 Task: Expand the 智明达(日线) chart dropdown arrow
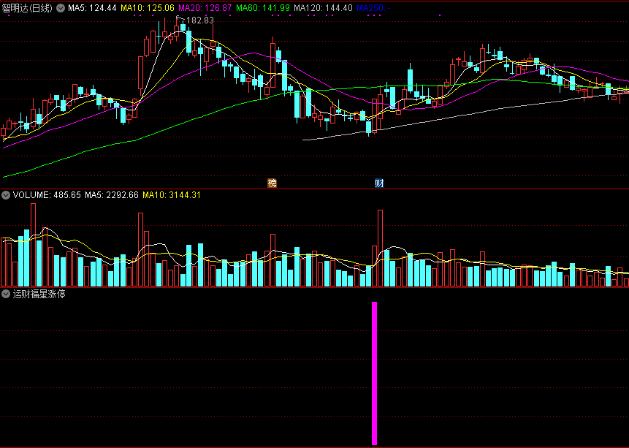click(61, 8)
